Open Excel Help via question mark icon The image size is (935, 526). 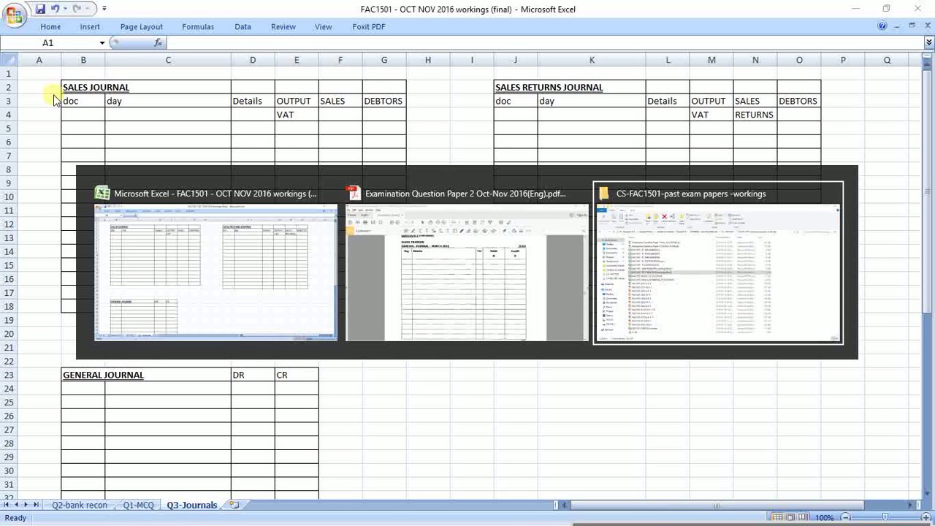882,26
